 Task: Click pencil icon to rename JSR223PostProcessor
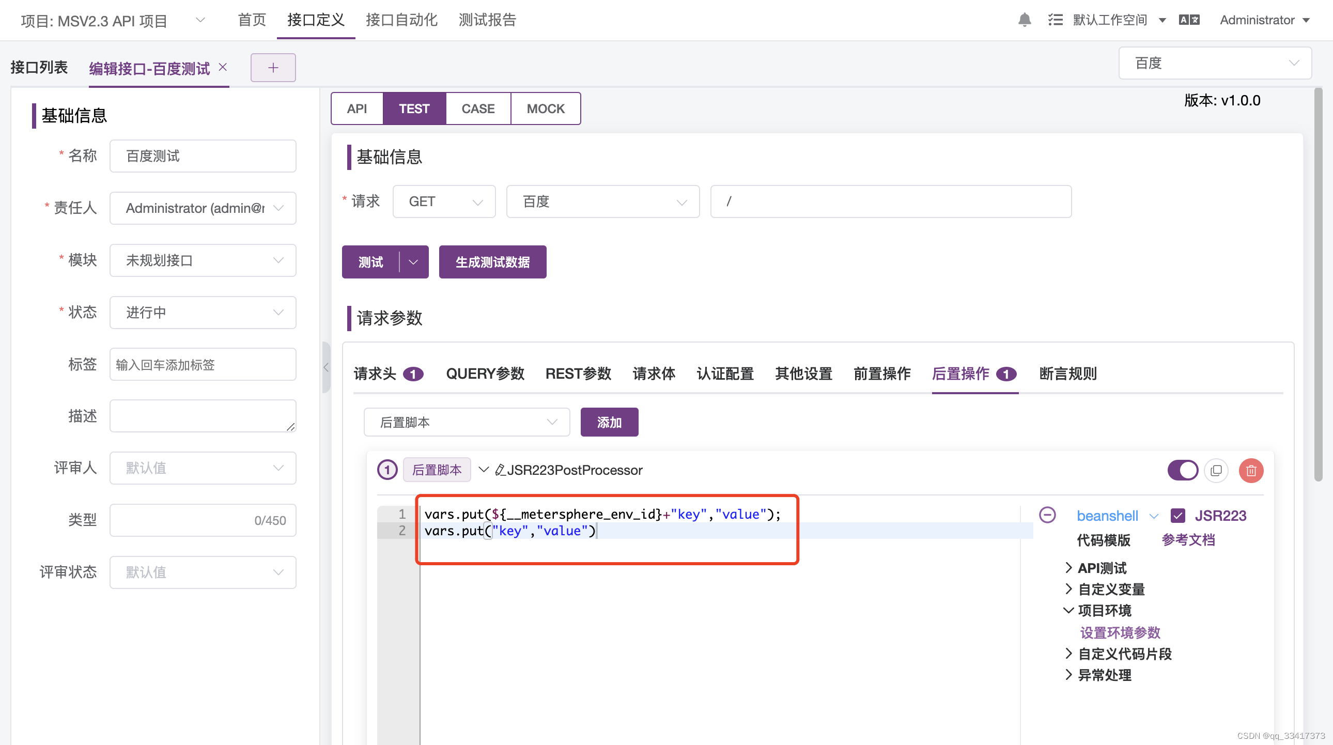[x=500, y=470]
